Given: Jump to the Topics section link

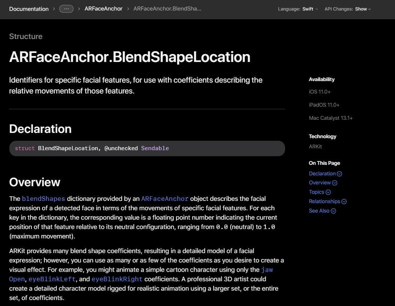Looking at the screenshot, I should click(x=316, y=192).
